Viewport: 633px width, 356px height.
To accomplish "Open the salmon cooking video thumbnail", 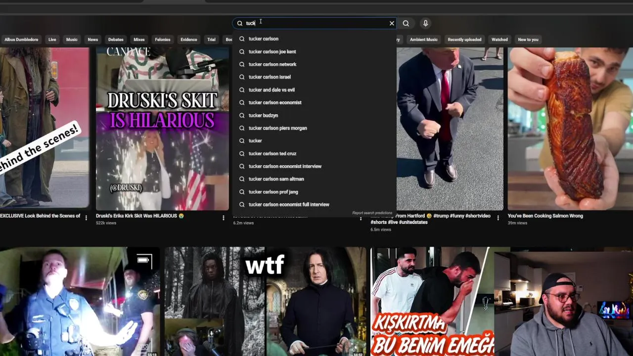I will click(570, 129).
